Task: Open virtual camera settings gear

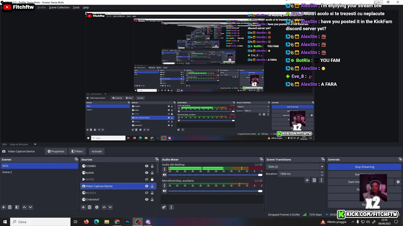Action: click(398, 182)
